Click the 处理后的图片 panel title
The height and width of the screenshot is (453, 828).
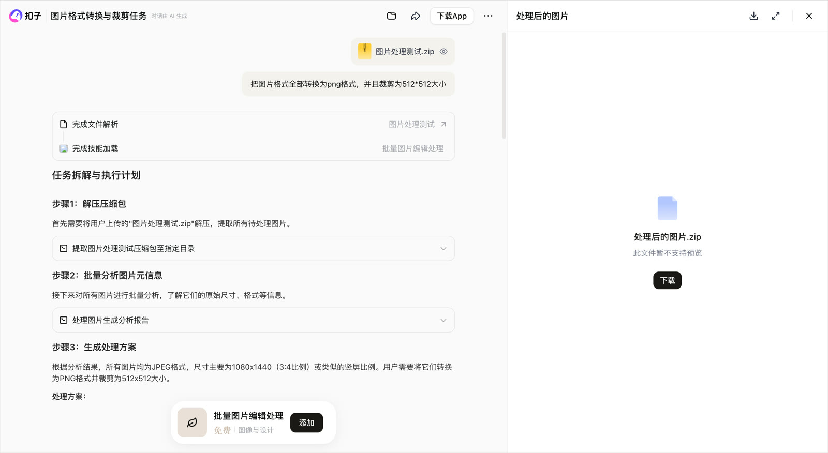542,16
